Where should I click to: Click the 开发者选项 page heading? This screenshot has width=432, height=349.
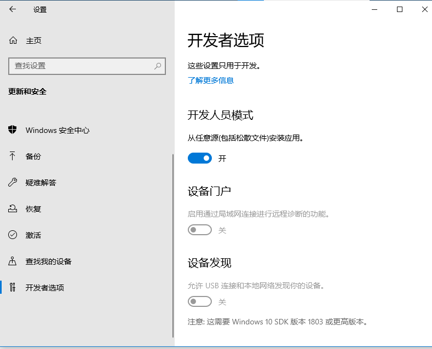(226, 40)
